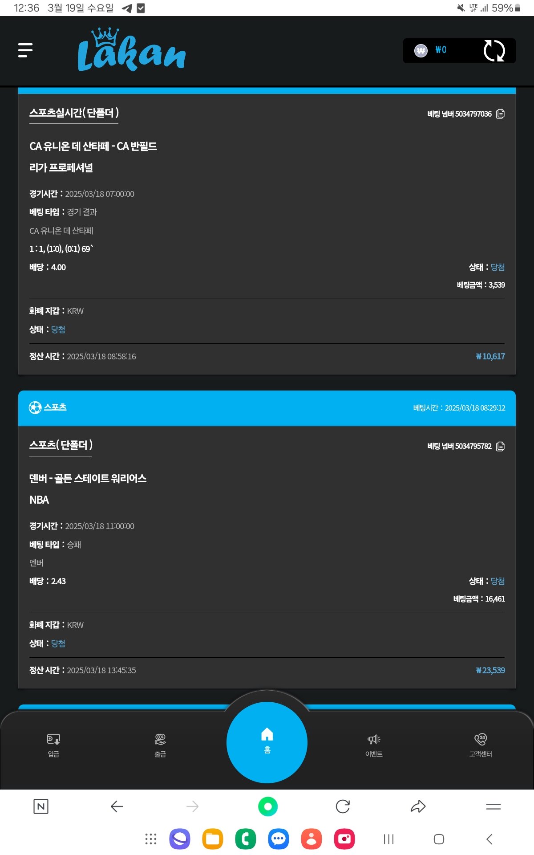Copy bet number 5034797036
534x855 pixels.
pyautogui.click(x=501, y=114)
